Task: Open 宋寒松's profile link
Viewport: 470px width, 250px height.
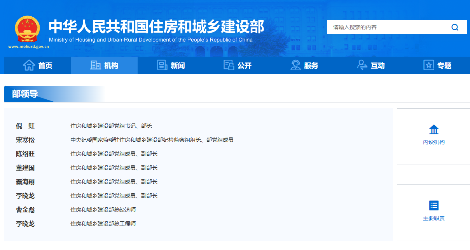Action: 25,140
